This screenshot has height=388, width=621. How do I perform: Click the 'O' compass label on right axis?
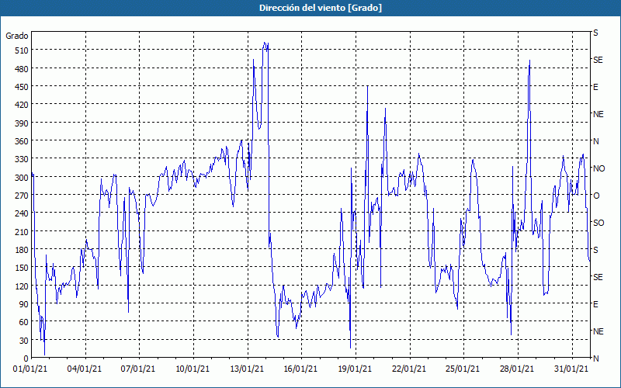[x=595, y=196]
